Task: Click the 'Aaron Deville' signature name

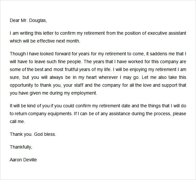Action: pos(23,160)
